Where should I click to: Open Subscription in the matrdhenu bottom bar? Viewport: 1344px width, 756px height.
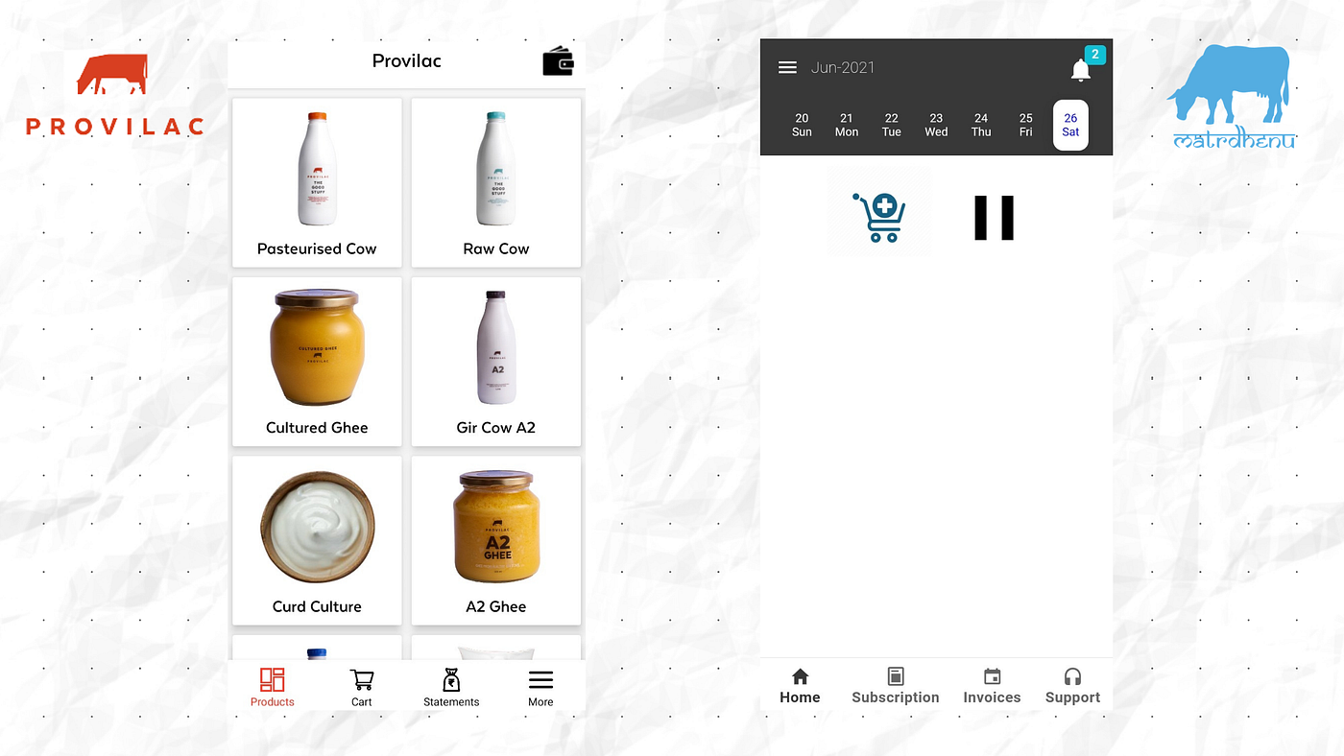point(895,685)
